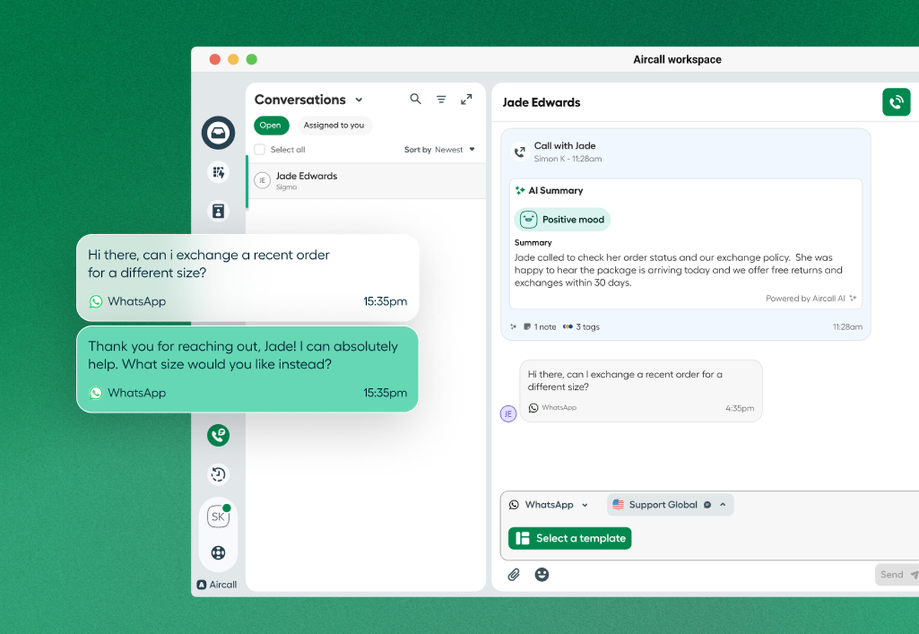Click the AI Summary sparkle icon
Viewport: 919px width, 634px height.
click(x=520, y=191)
